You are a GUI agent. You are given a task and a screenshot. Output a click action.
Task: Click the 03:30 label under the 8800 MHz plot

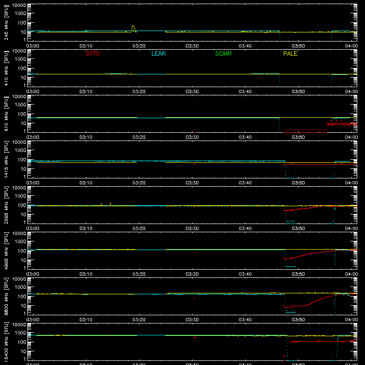tap(192, 320)
